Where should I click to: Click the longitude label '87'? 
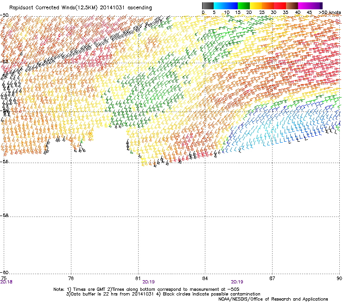point(272,278)
